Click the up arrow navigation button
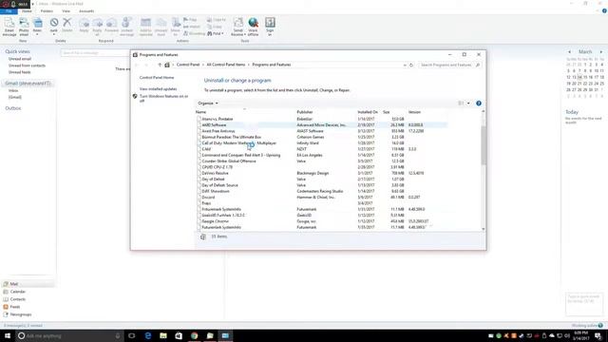The height and width of the screenshot is (342, 608). (x=160, y=66)
